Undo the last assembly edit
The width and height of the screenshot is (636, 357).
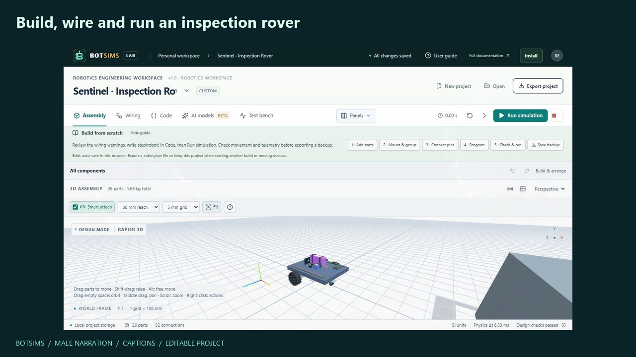pos(512,171)
